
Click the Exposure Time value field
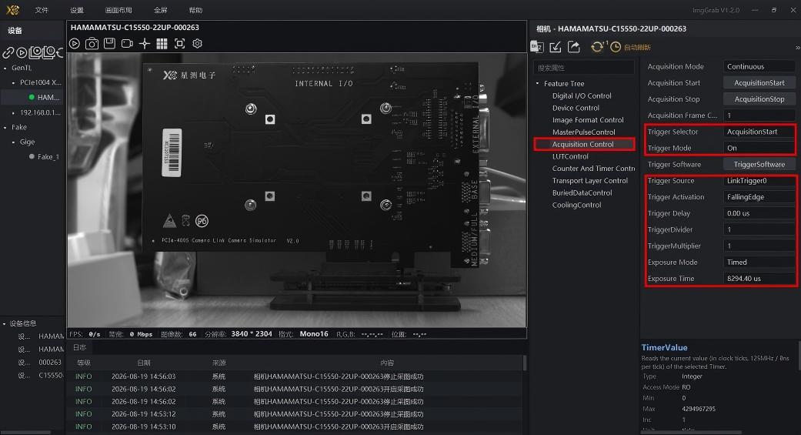759,279
